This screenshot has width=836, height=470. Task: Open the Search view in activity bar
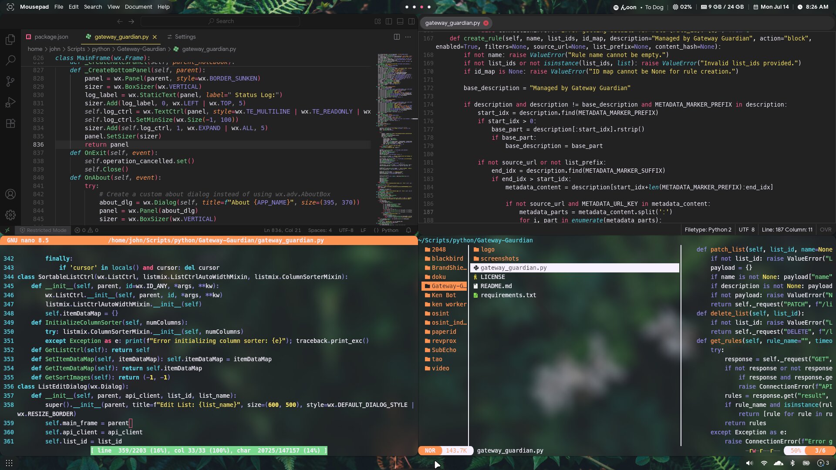10,60
